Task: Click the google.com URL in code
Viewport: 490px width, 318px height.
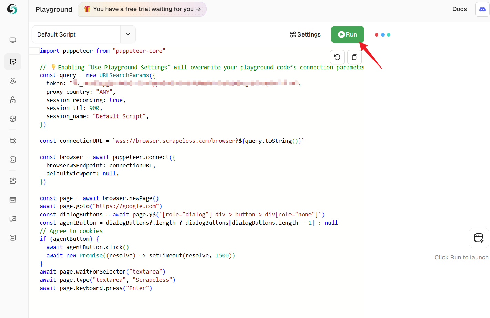Action: click(126, 206)
